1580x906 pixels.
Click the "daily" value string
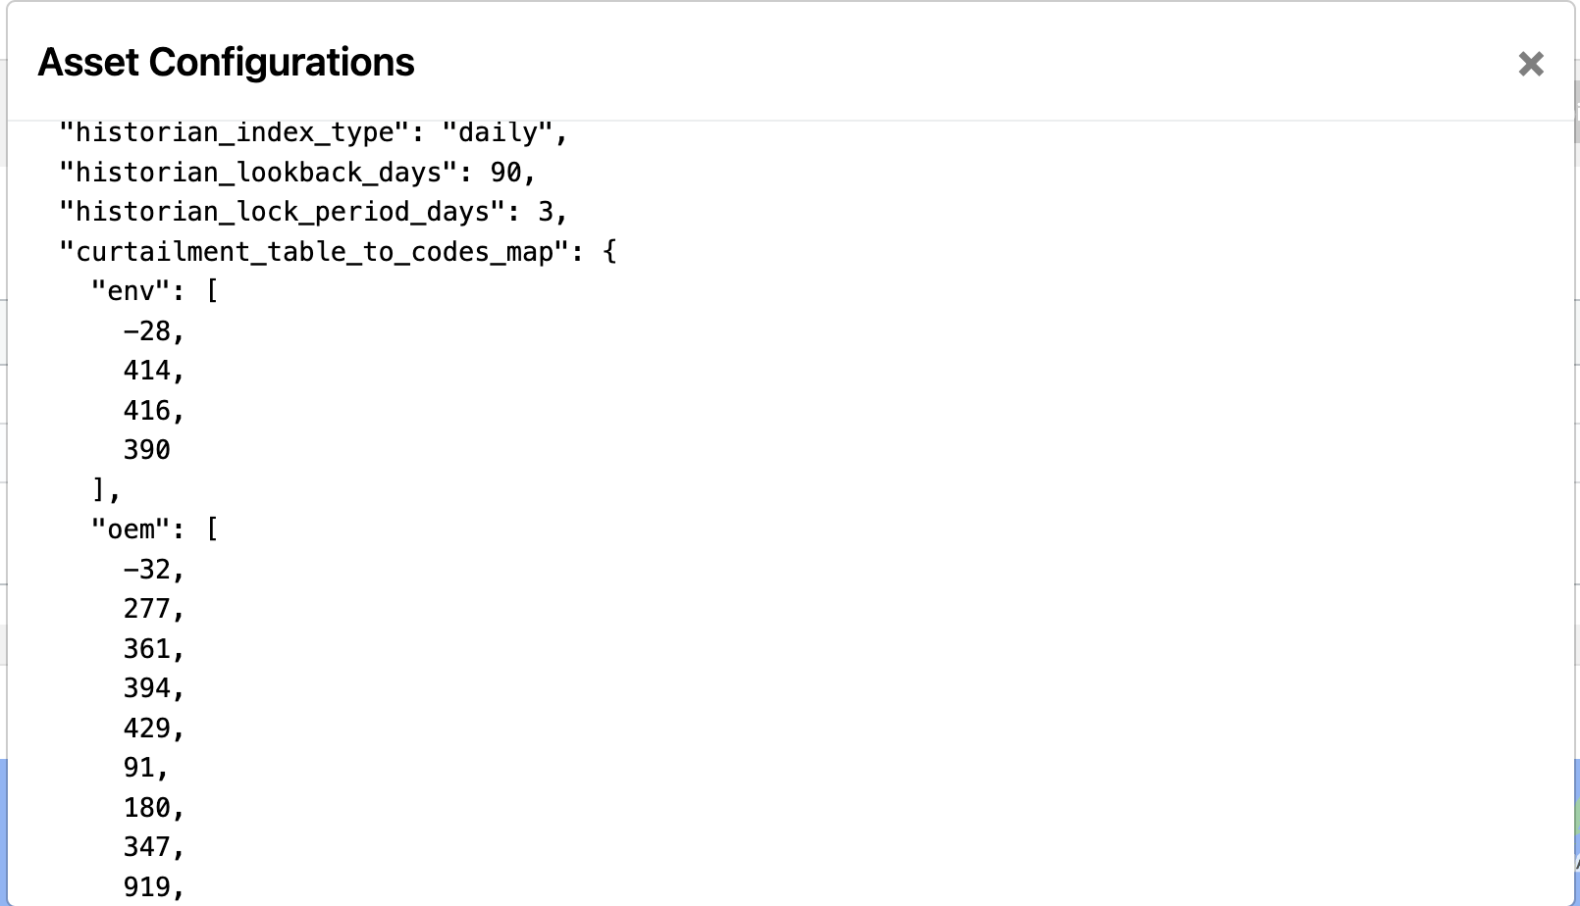click(498, 133)
